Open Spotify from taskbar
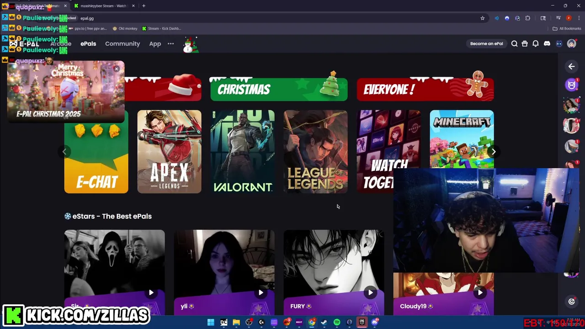 pos(337,322)
